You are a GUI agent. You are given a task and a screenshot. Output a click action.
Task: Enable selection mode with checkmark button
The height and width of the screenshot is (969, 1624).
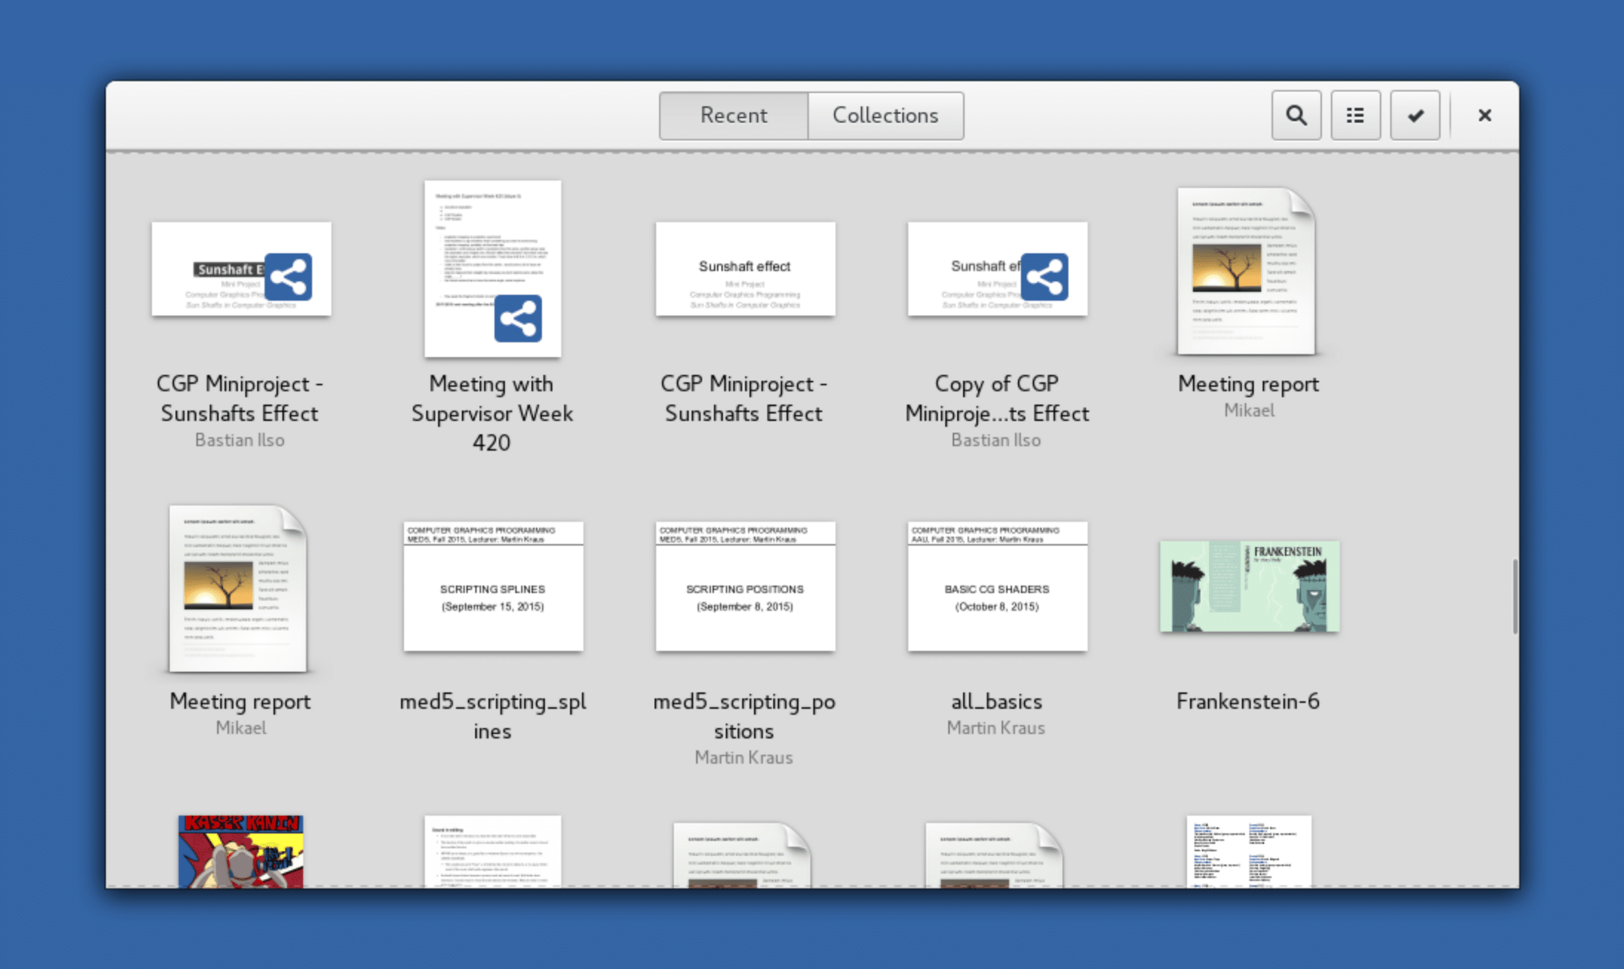click(x=1415, y=115)
